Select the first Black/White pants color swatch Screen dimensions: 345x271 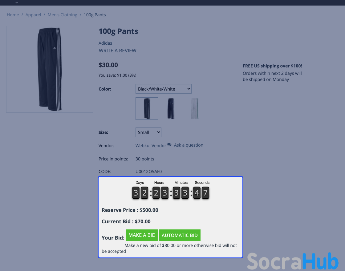tap(147, 109)
